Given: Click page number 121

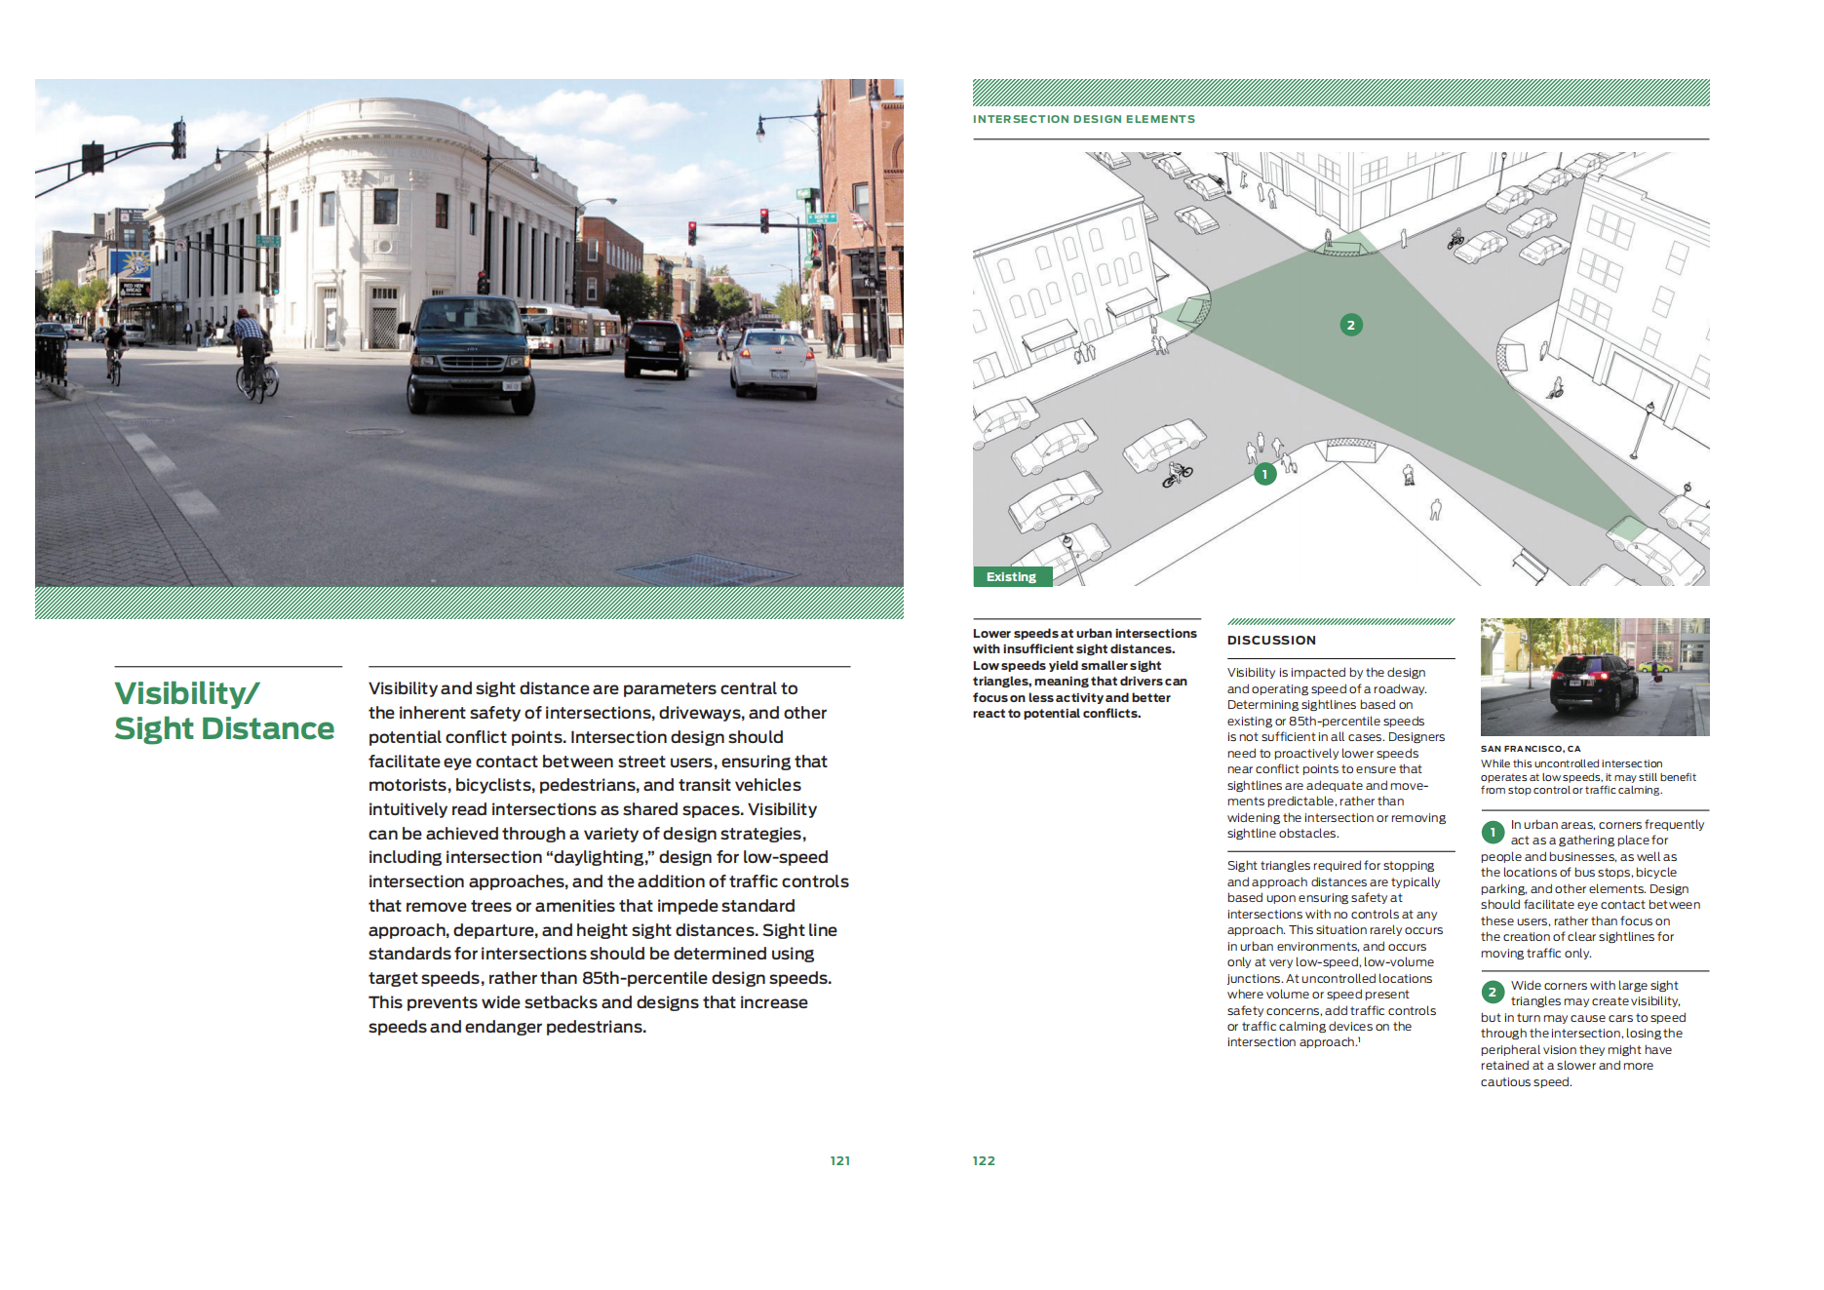Looking at the screenshot, I should click(839, 1160).
